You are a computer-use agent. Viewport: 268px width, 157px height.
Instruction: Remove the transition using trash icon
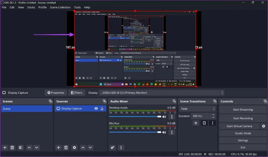204,123
